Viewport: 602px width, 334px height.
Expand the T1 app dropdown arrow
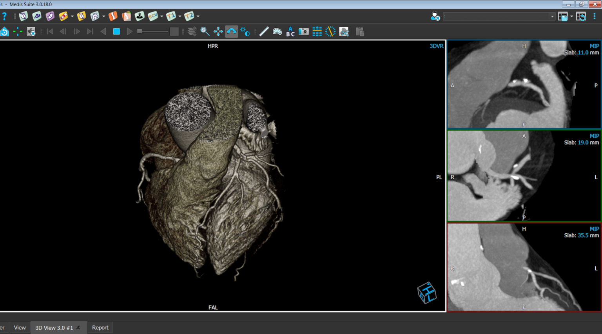(180, 16)
